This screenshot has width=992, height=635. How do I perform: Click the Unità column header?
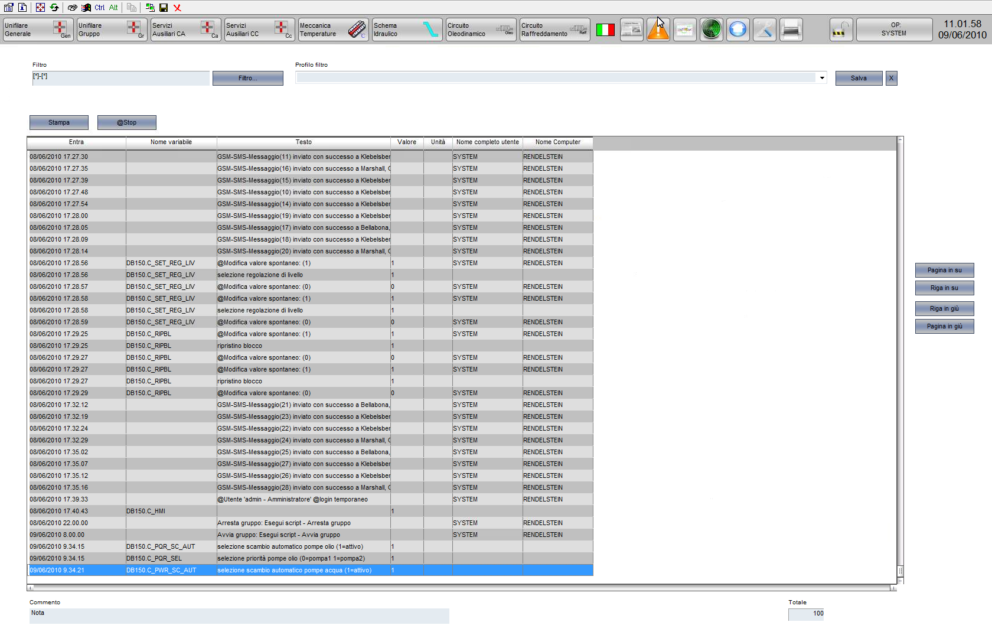click(438, 142)
